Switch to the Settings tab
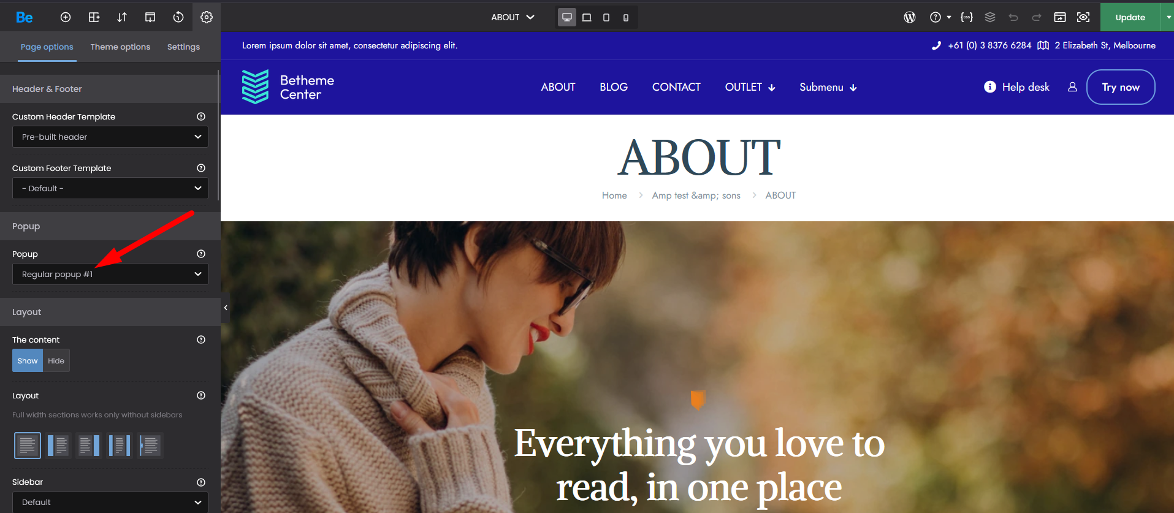The width and height of the screenshot is (1174, 513). point(183,47)
